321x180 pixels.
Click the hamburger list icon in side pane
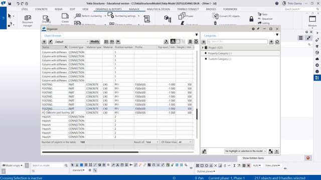(300, 38)
